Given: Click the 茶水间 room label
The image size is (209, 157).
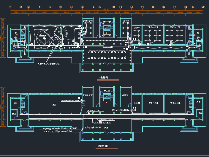Looking at the screenshot, I should point(107,91).
